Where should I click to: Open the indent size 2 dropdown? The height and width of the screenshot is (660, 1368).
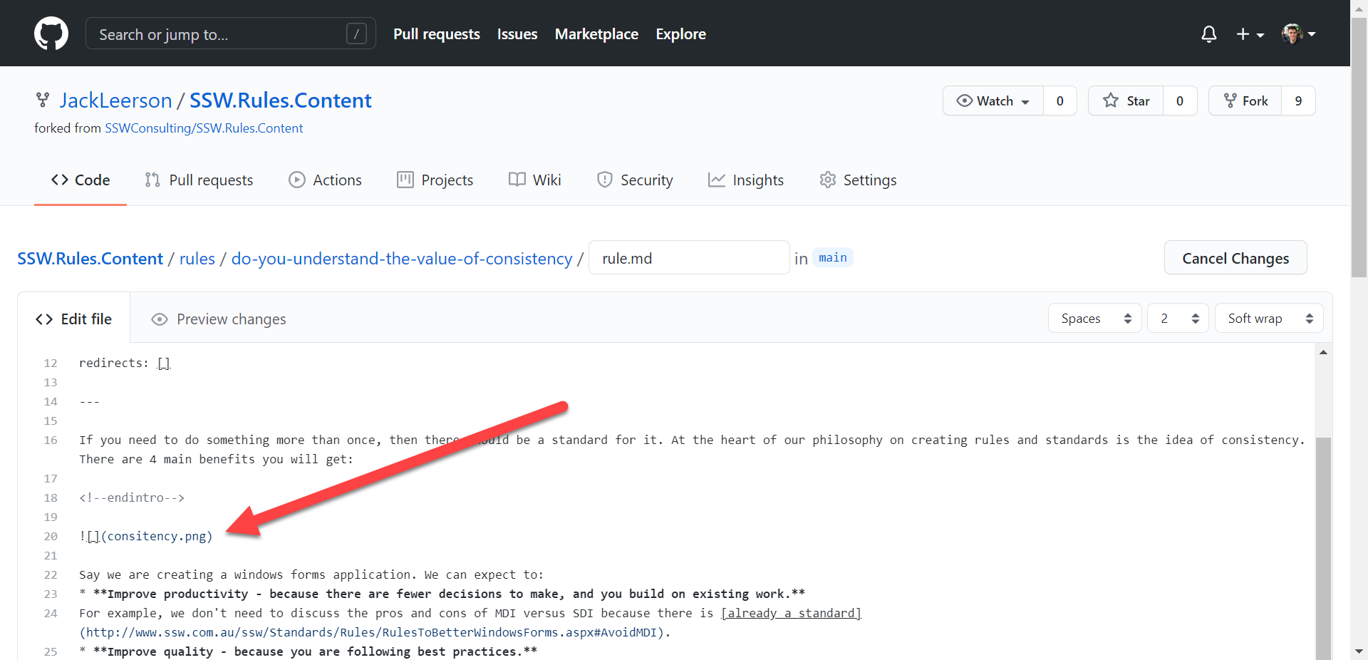click(1178, 318)
